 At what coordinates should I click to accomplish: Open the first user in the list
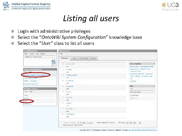point(71,64)
